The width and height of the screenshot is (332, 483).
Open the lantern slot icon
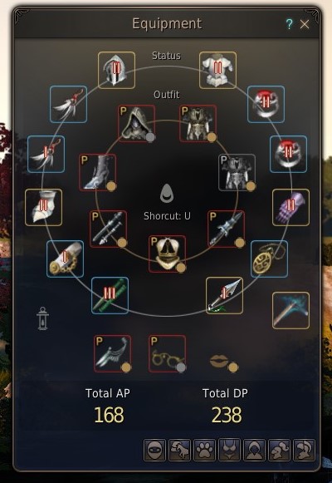point(42,319)
